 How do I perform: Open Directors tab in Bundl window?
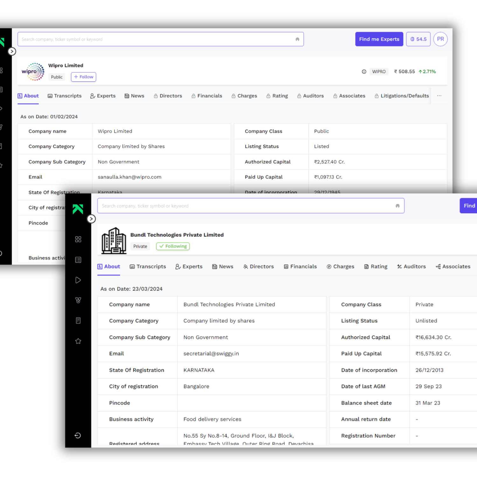click(259, 266)
